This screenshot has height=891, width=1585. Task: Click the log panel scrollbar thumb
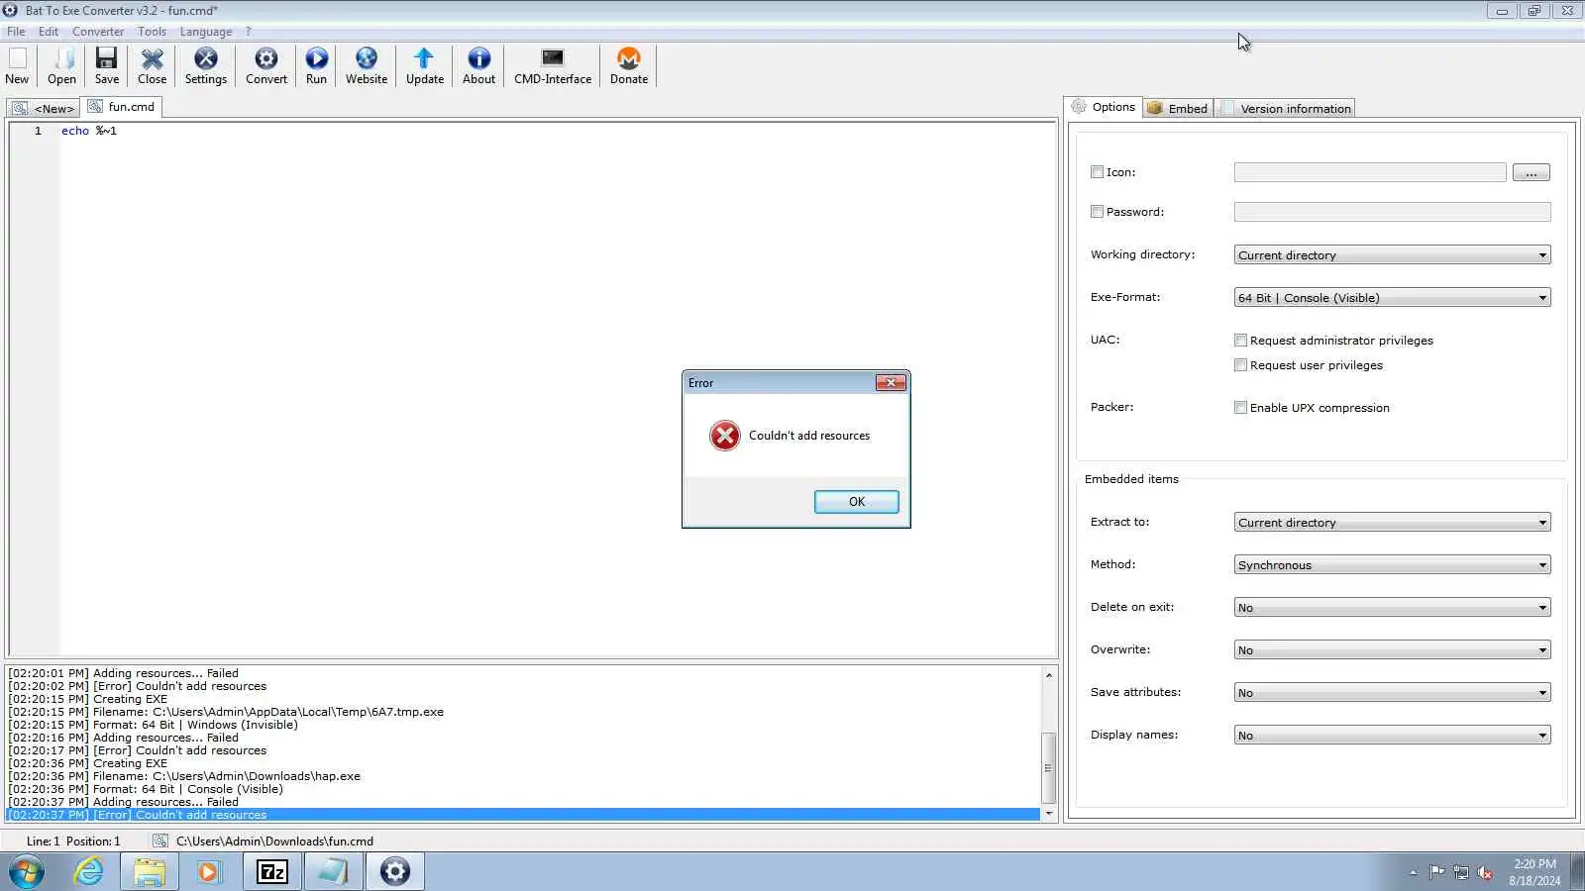1048,768
